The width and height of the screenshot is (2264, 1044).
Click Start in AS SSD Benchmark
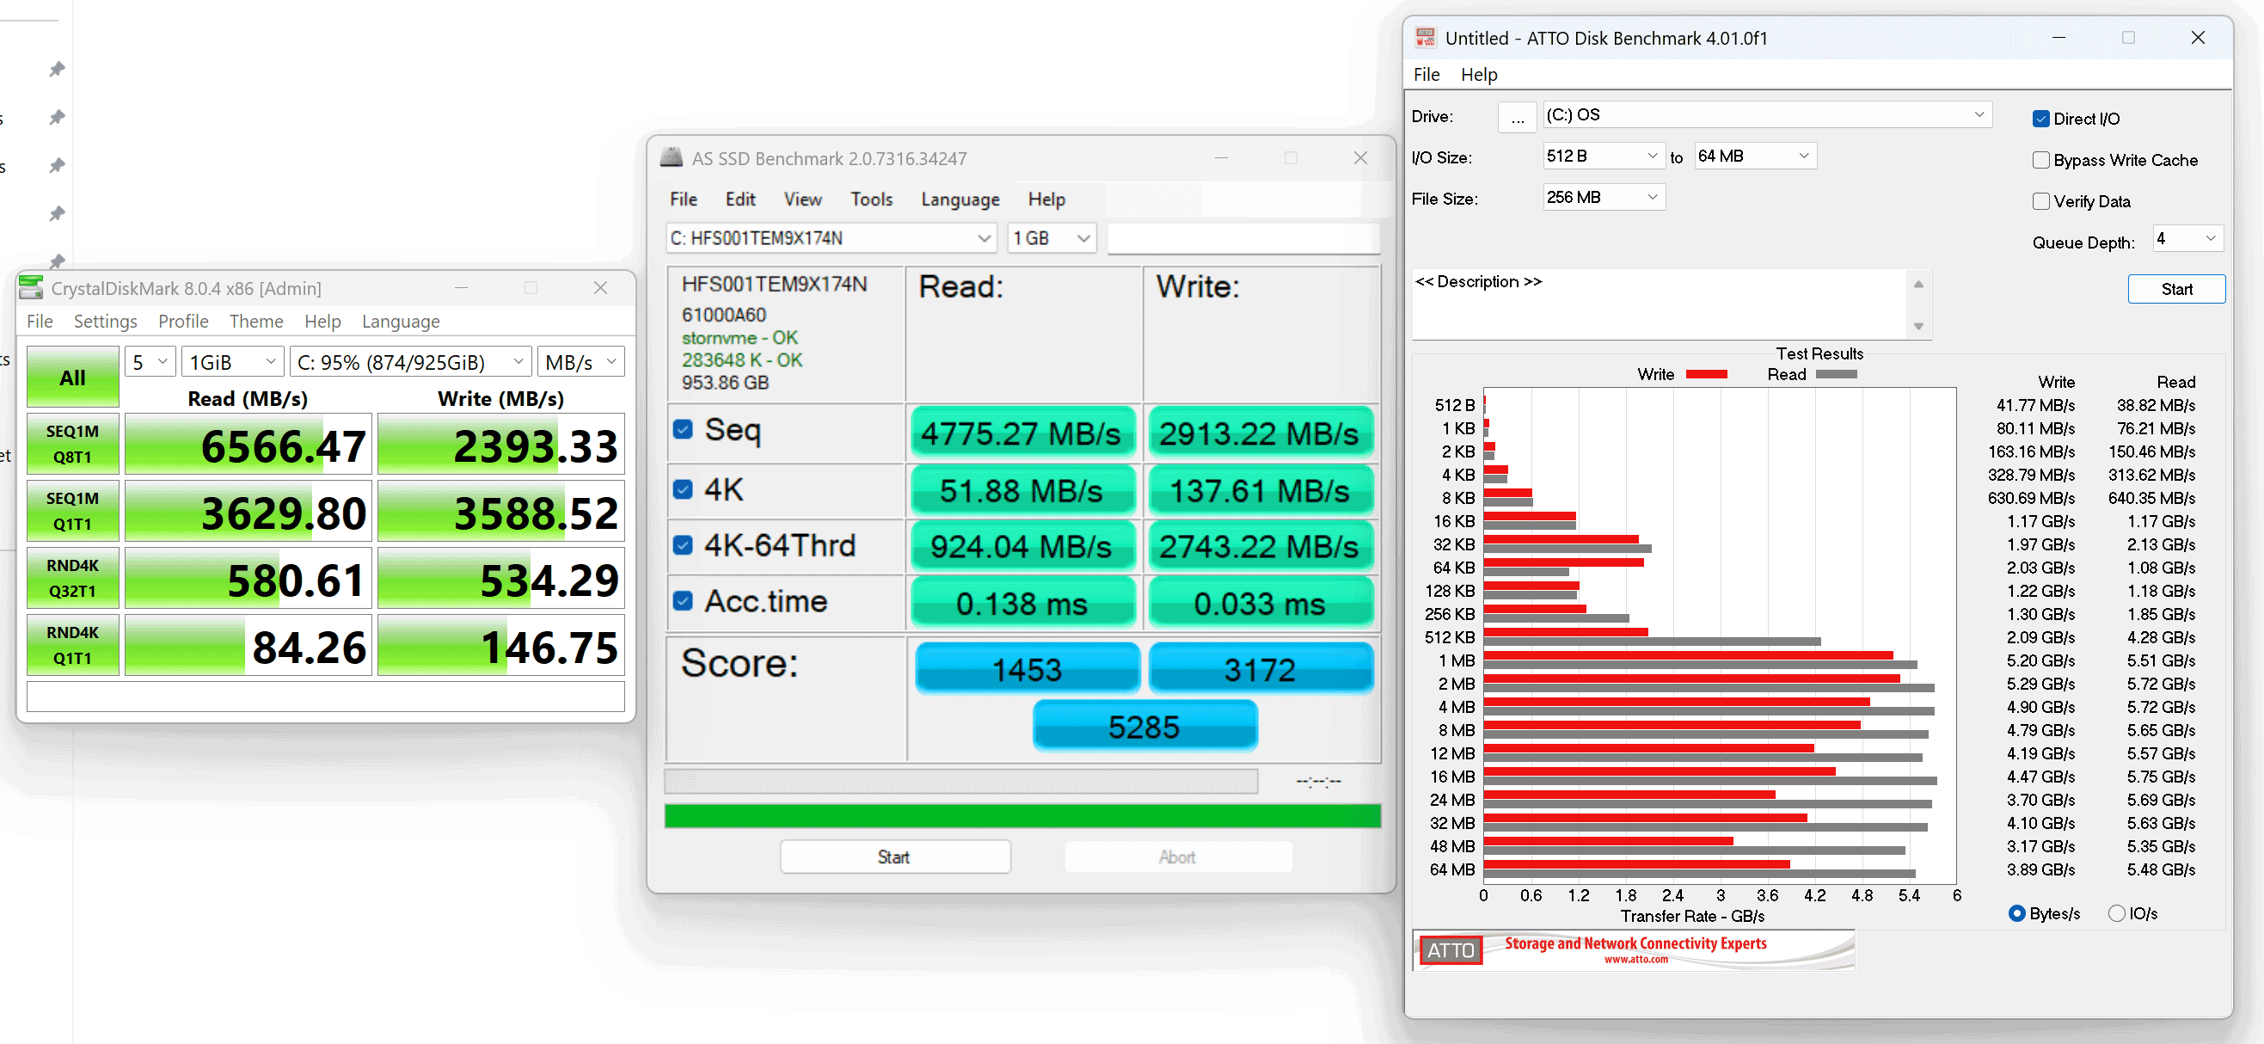pyautogui.click(x=895, y=857)
